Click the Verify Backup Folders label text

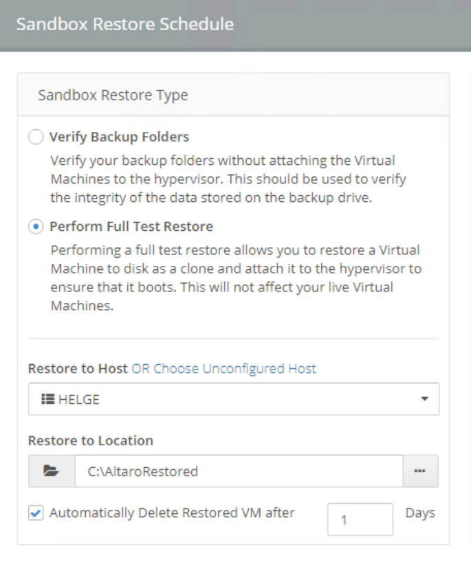(x=119, y=137)
